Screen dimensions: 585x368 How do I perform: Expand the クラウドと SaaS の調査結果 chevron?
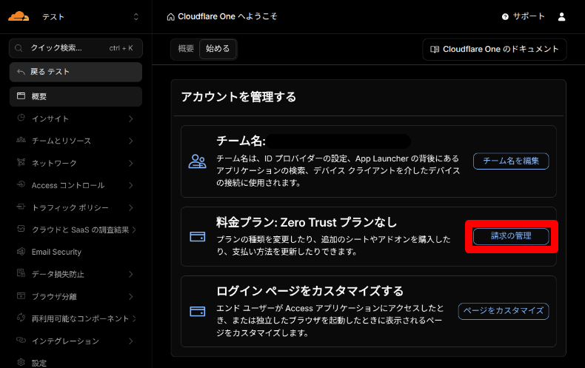click(134, 230)
